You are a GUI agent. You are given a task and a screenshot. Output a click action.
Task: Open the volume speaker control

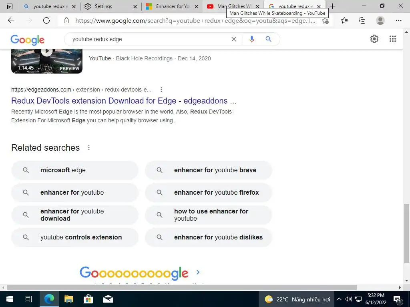pyautogui.click(x=348, y=299)
